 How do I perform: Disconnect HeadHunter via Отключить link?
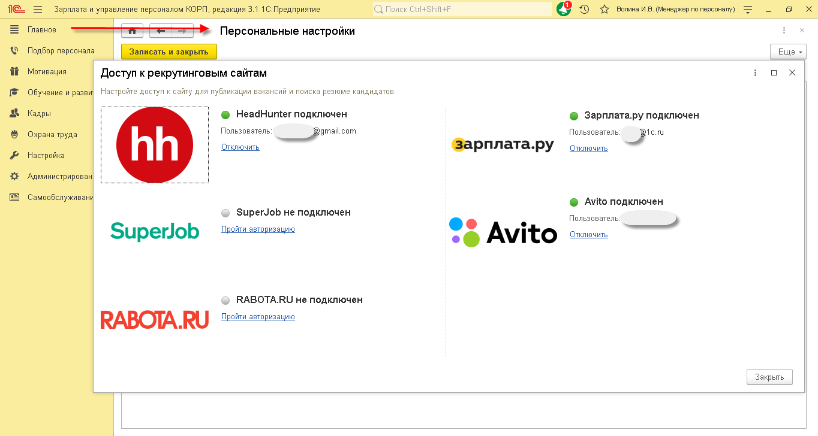coord(240,147)
